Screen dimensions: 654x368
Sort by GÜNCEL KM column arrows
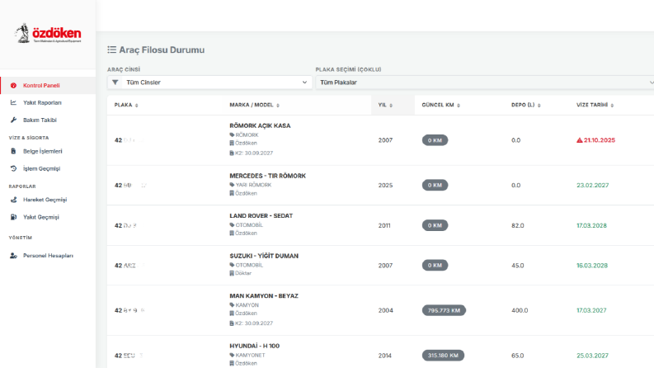coord(459,105)
